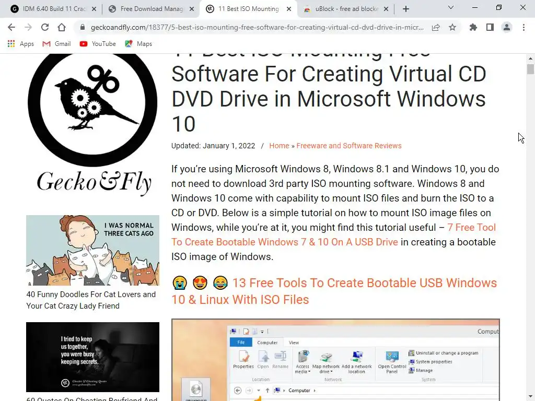Open Freeware and Software Reviews link

(348, 146)
